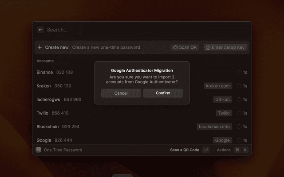Click the Twilio countdown timer circle
284x177 pixels.
coord(239,113)
